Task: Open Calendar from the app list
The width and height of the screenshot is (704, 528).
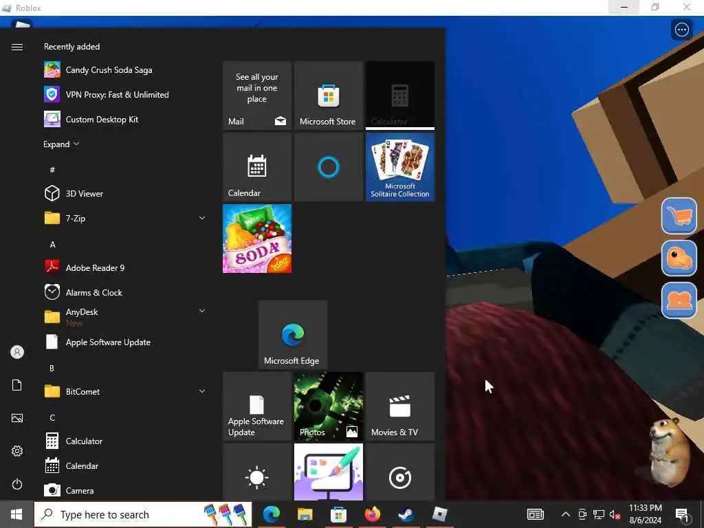Action: click(x=124, y=465)
